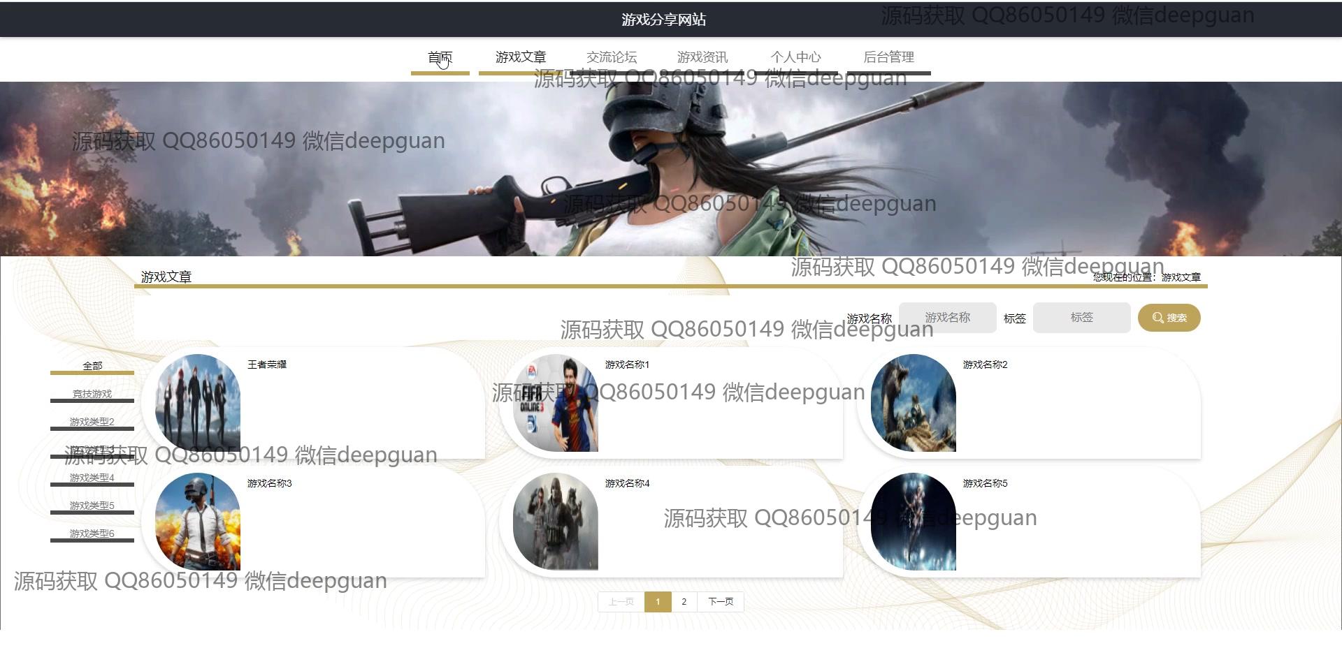Open the 首页 navigation tab
Screen dimensions: 1342x655
(x=440, y=57)
